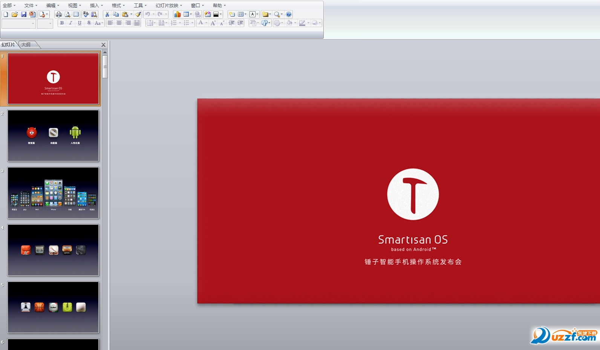Save the presentation with the floppy disk icon
The width and height of the screenshot is (600, 350).
point(24,14)
